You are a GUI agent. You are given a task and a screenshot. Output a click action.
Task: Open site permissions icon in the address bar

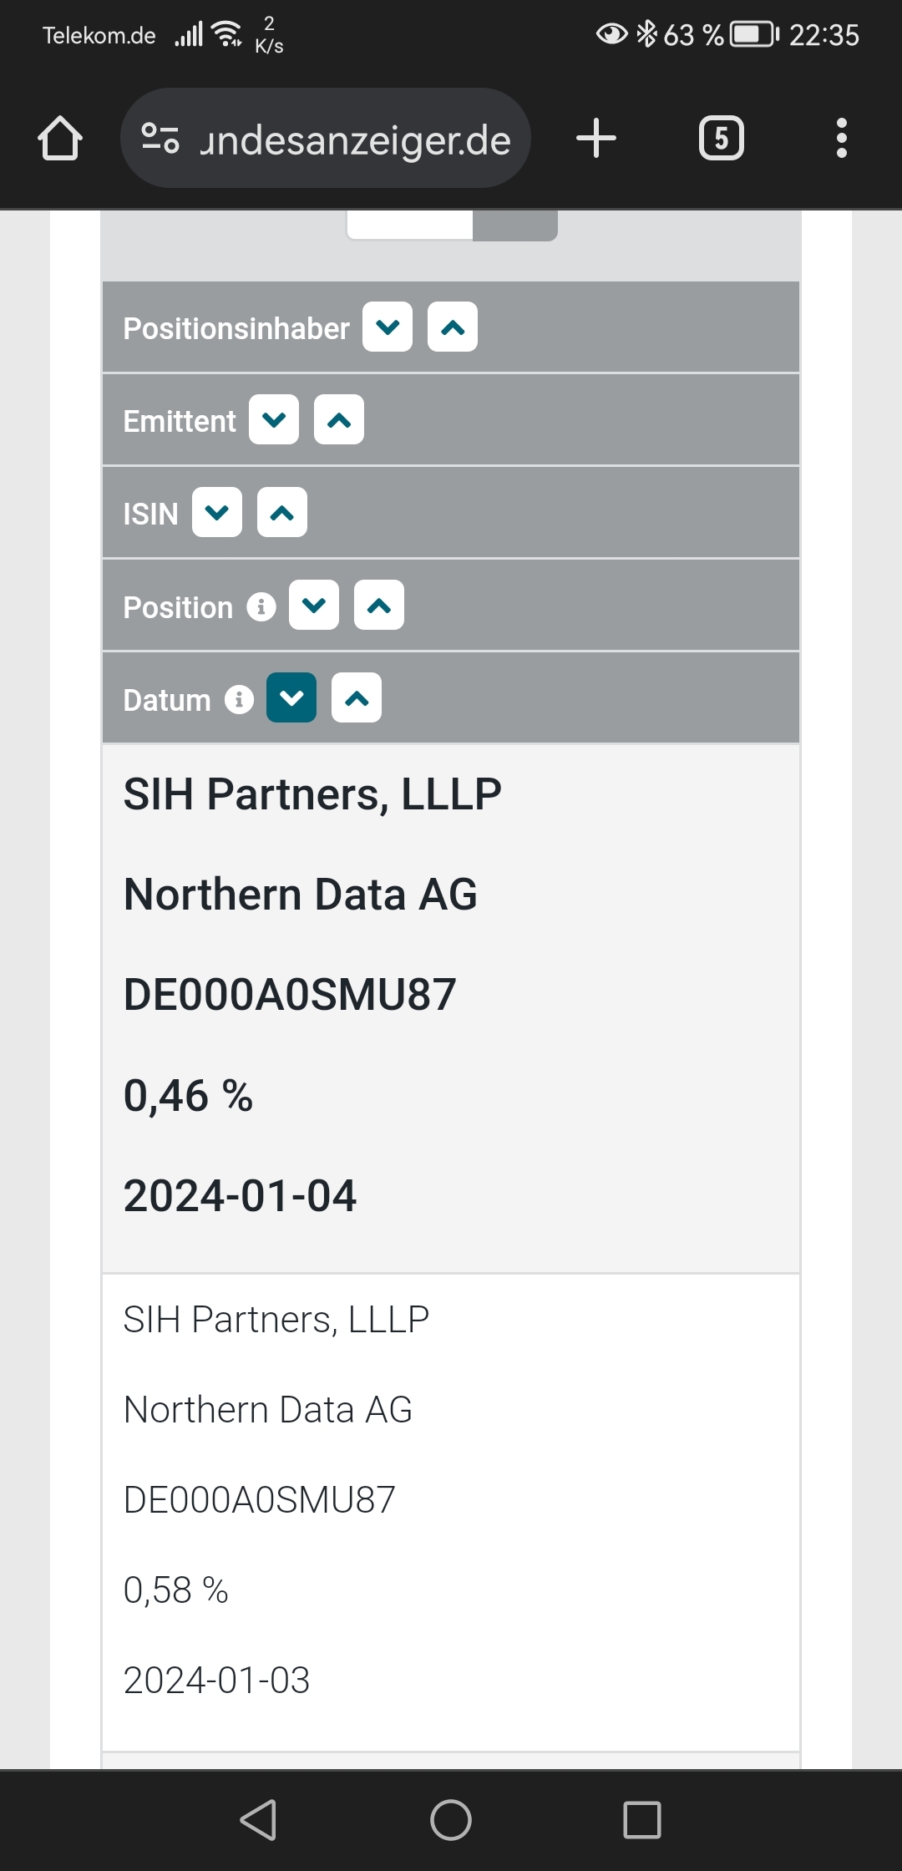point(160,138)
